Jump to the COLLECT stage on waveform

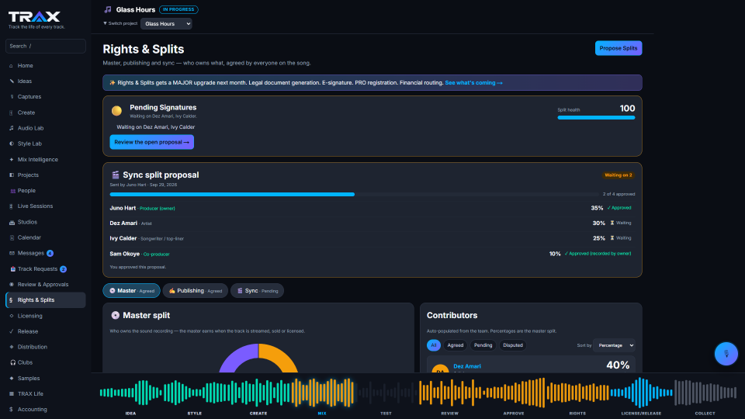click(x=705, y=395)
